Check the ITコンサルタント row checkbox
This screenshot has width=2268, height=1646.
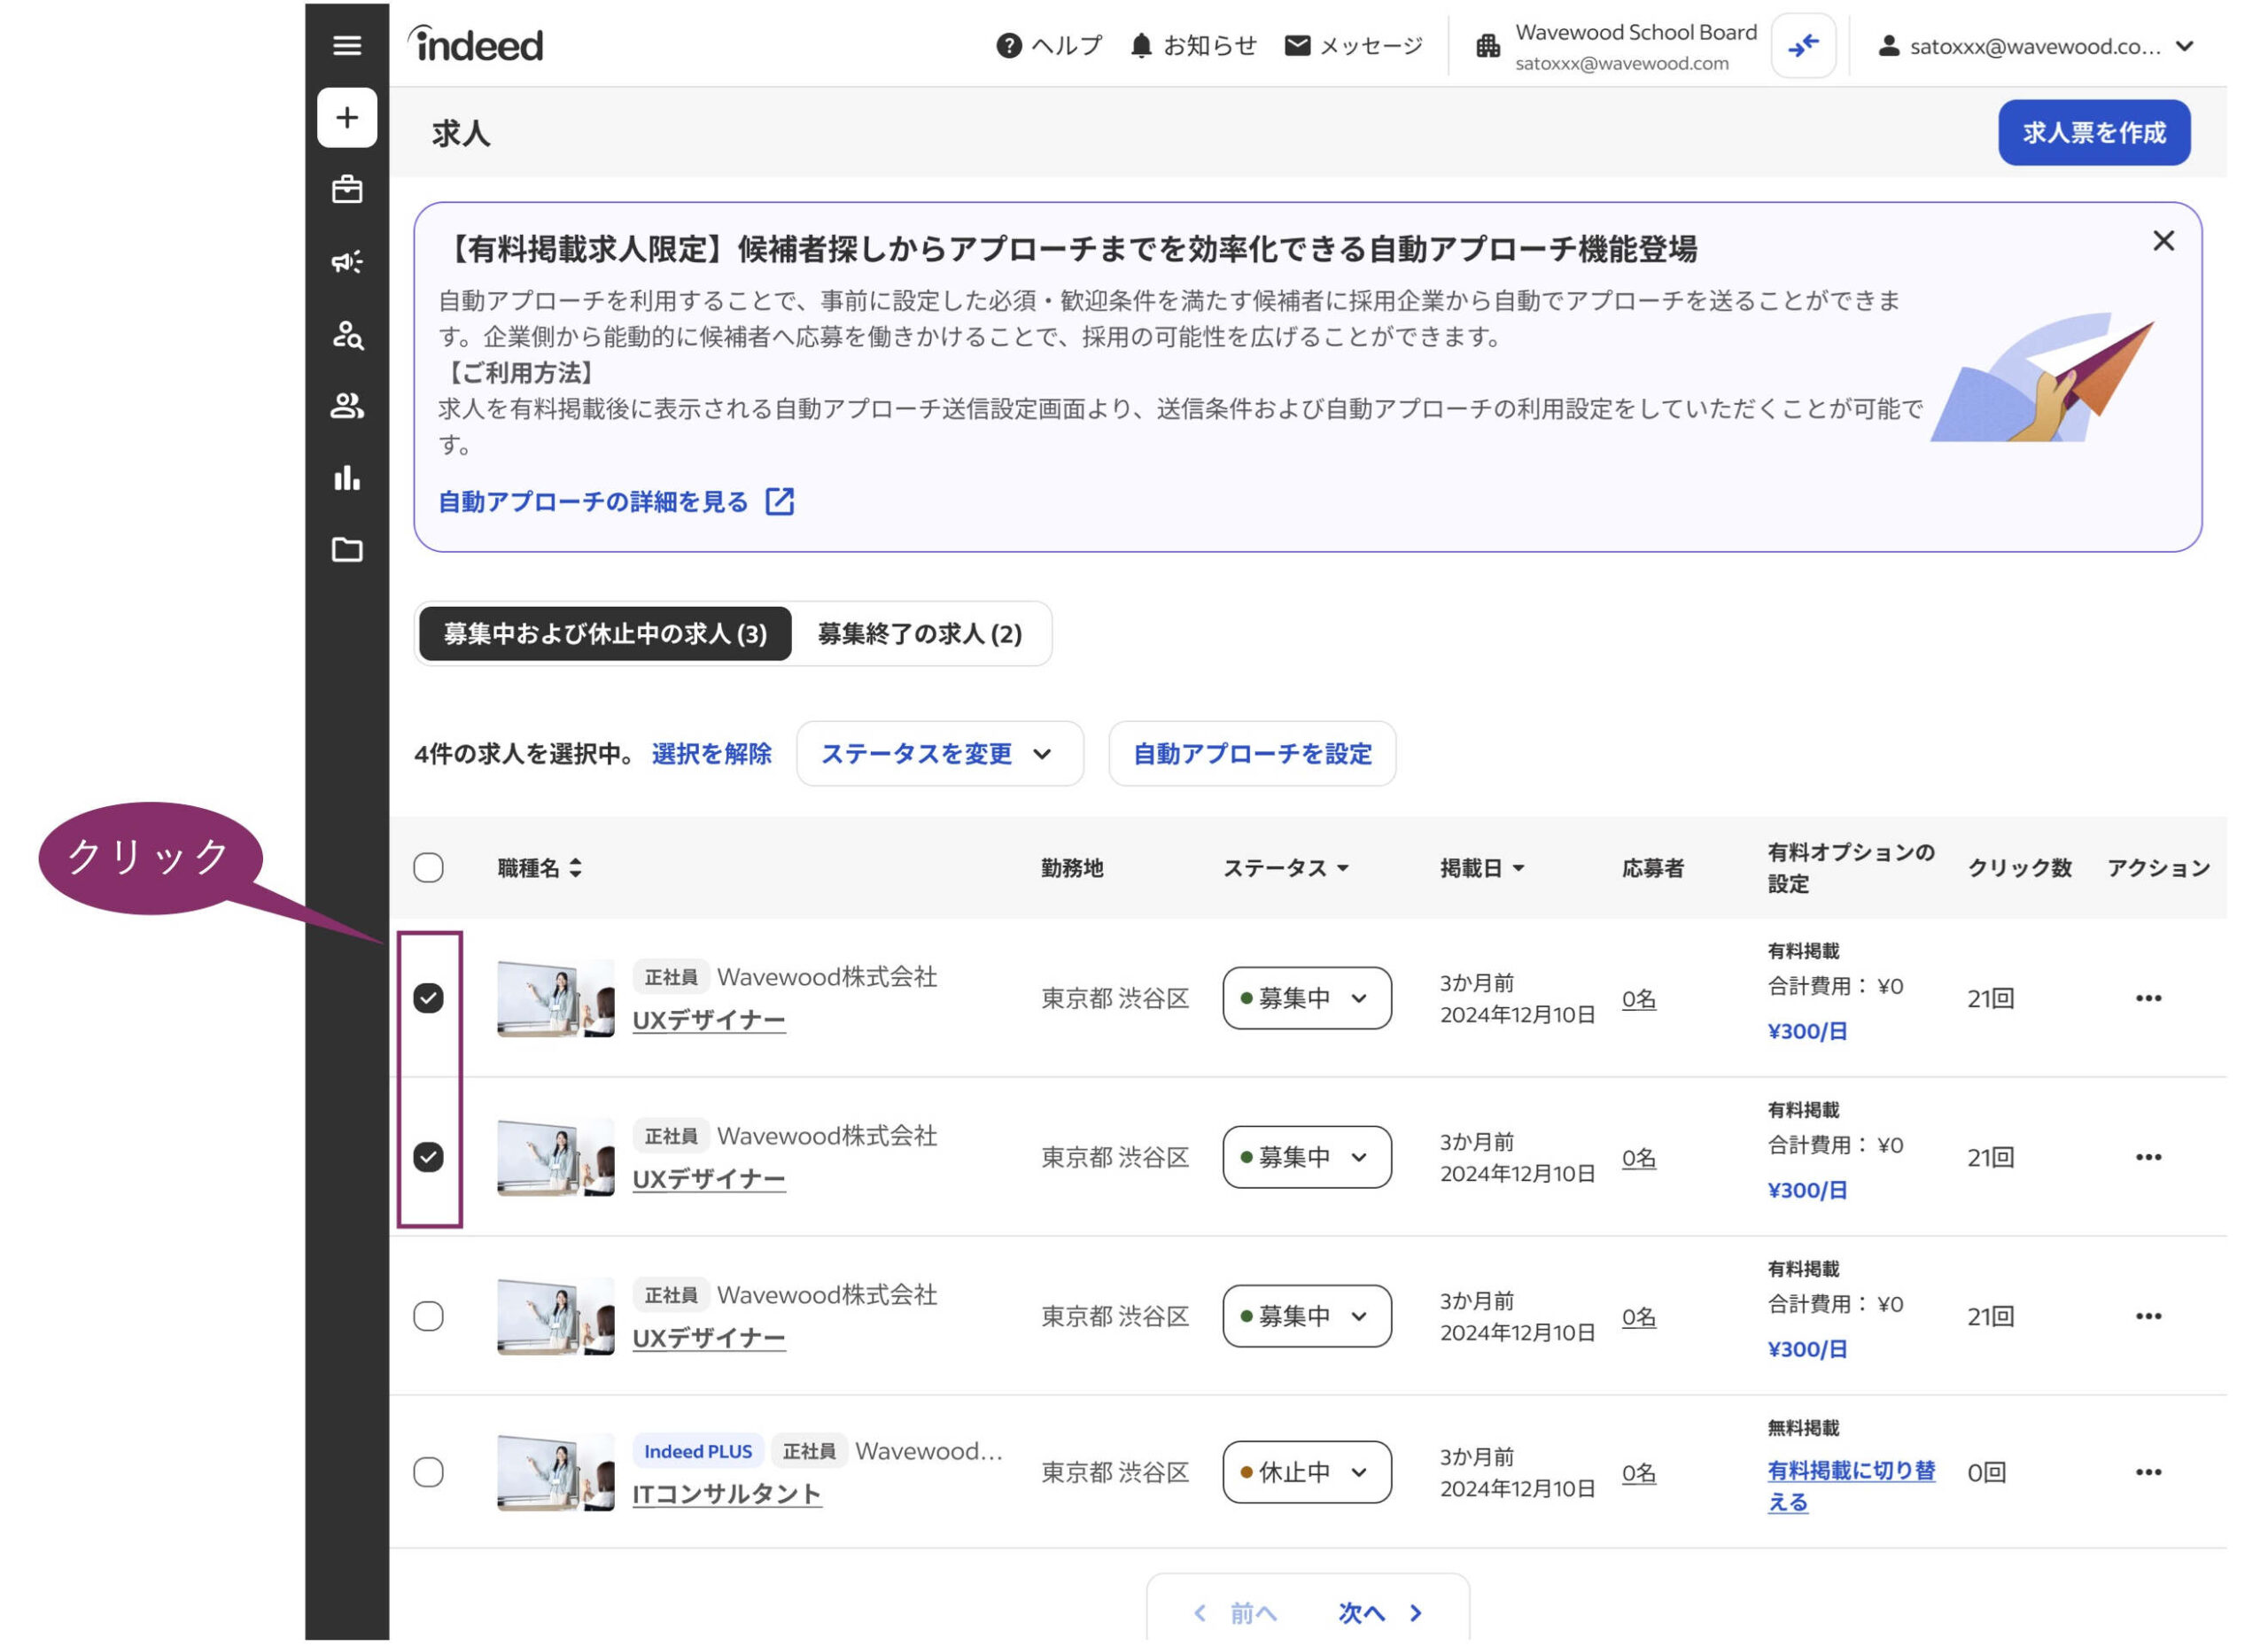(429, 1472)
